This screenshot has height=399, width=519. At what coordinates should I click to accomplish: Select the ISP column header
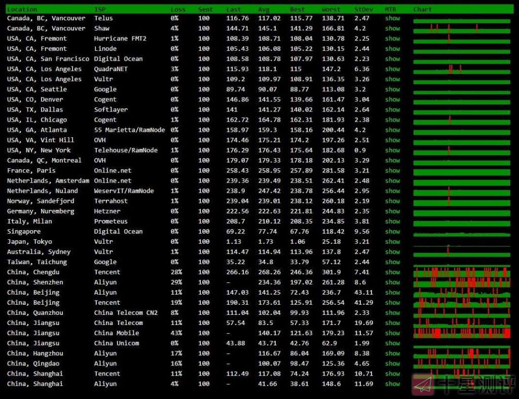[100, 9]
